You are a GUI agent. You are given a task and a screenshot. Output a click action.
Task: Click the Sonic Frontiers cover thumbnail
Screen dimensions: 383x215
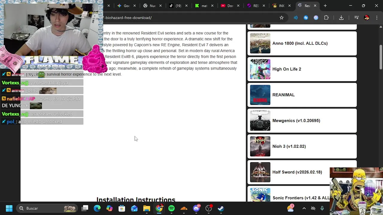(x=260, y=195)
